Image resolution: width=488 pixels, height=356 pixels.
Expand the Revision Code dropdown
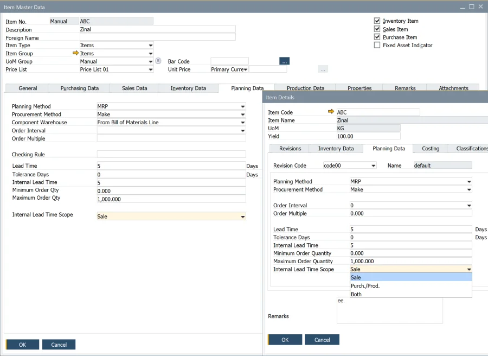[373, 166]
